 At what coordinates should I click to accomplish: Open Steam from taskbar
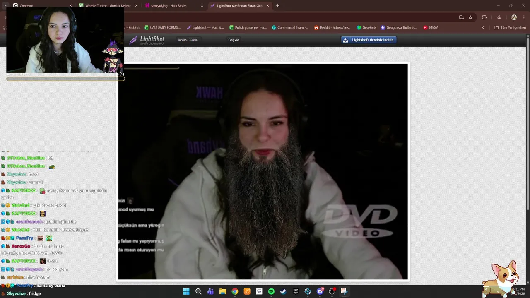[x=283, y=291]
